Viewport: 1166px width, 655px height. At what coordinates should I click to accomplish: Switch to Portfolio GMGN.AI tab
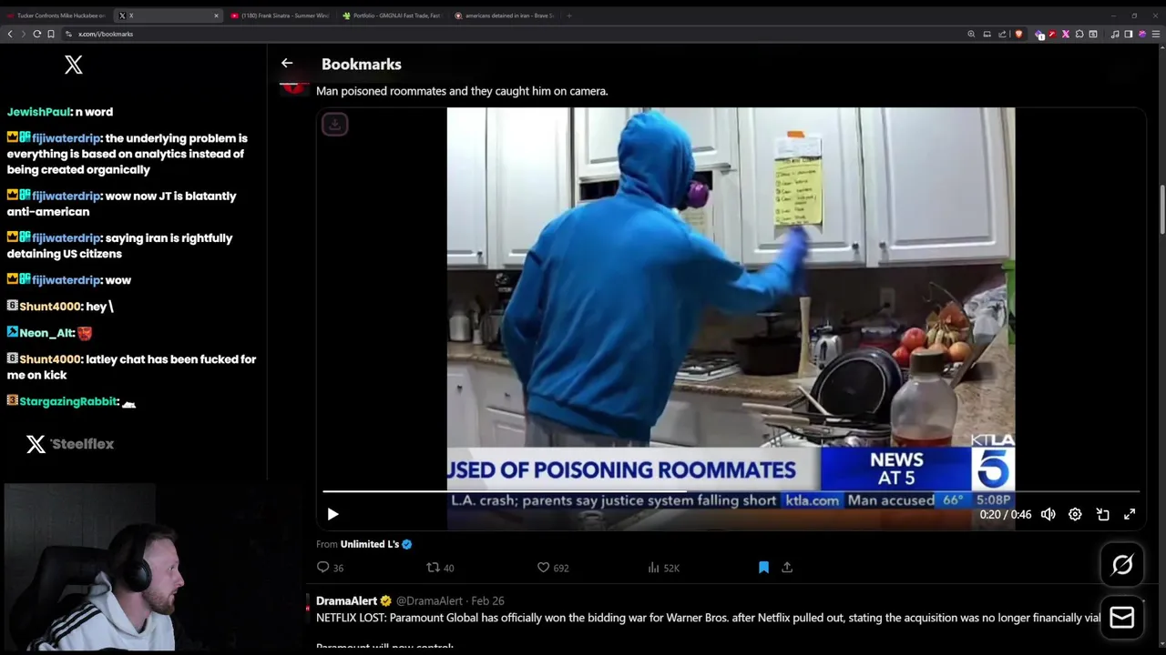(392, 15)
